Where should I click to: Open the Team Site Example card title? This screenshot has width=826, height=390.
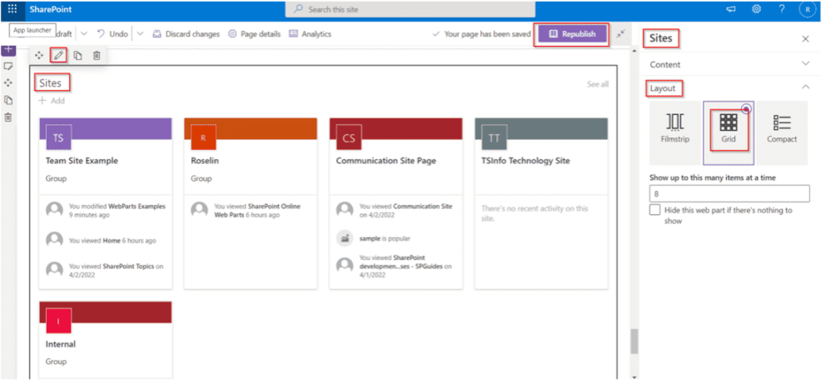tap(82, 161)
